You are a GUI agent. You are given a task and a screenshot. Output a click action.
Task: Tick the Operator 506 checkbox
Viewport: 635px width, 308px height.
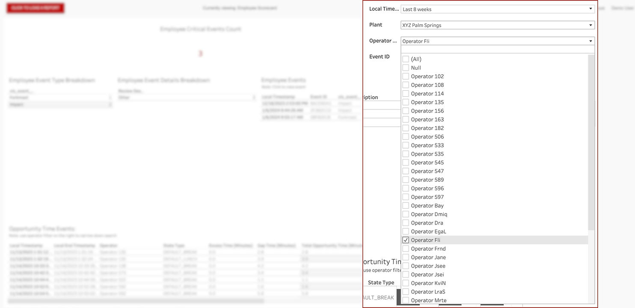coord(406,136)
